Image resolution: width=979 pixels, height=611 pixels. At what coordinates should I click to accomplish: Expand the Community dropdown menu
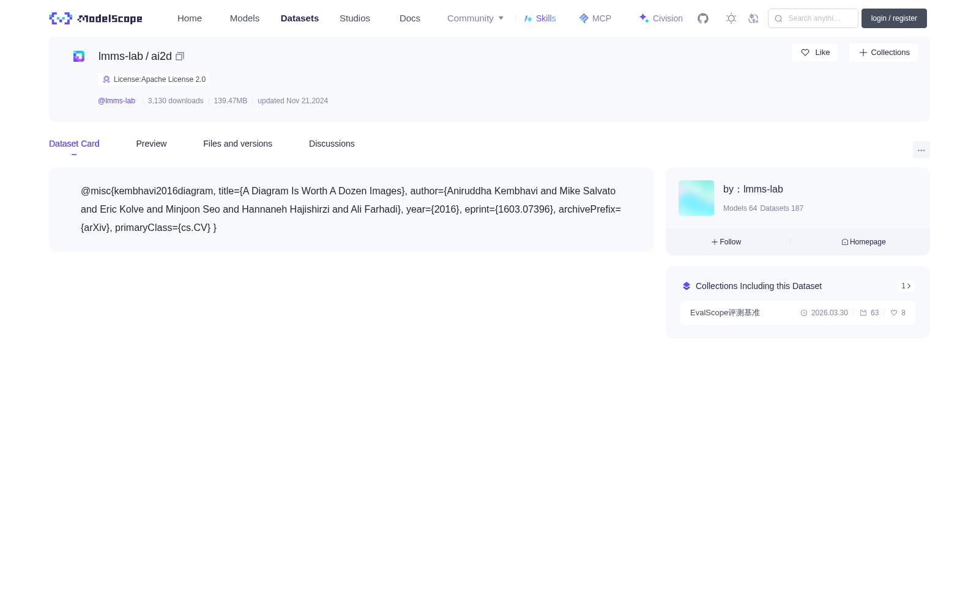tap(475, 18)
